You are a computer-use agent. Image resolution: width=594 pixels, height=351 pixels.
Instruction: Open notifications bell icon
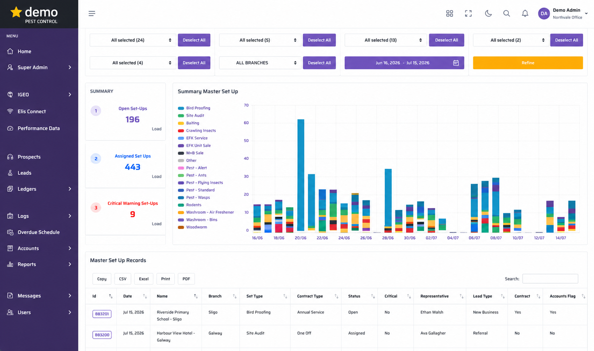[525, 13]
